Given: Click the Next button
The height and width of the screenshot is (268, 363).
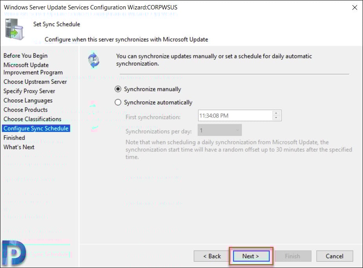Looking at the screenshot, I should [251, 256].
